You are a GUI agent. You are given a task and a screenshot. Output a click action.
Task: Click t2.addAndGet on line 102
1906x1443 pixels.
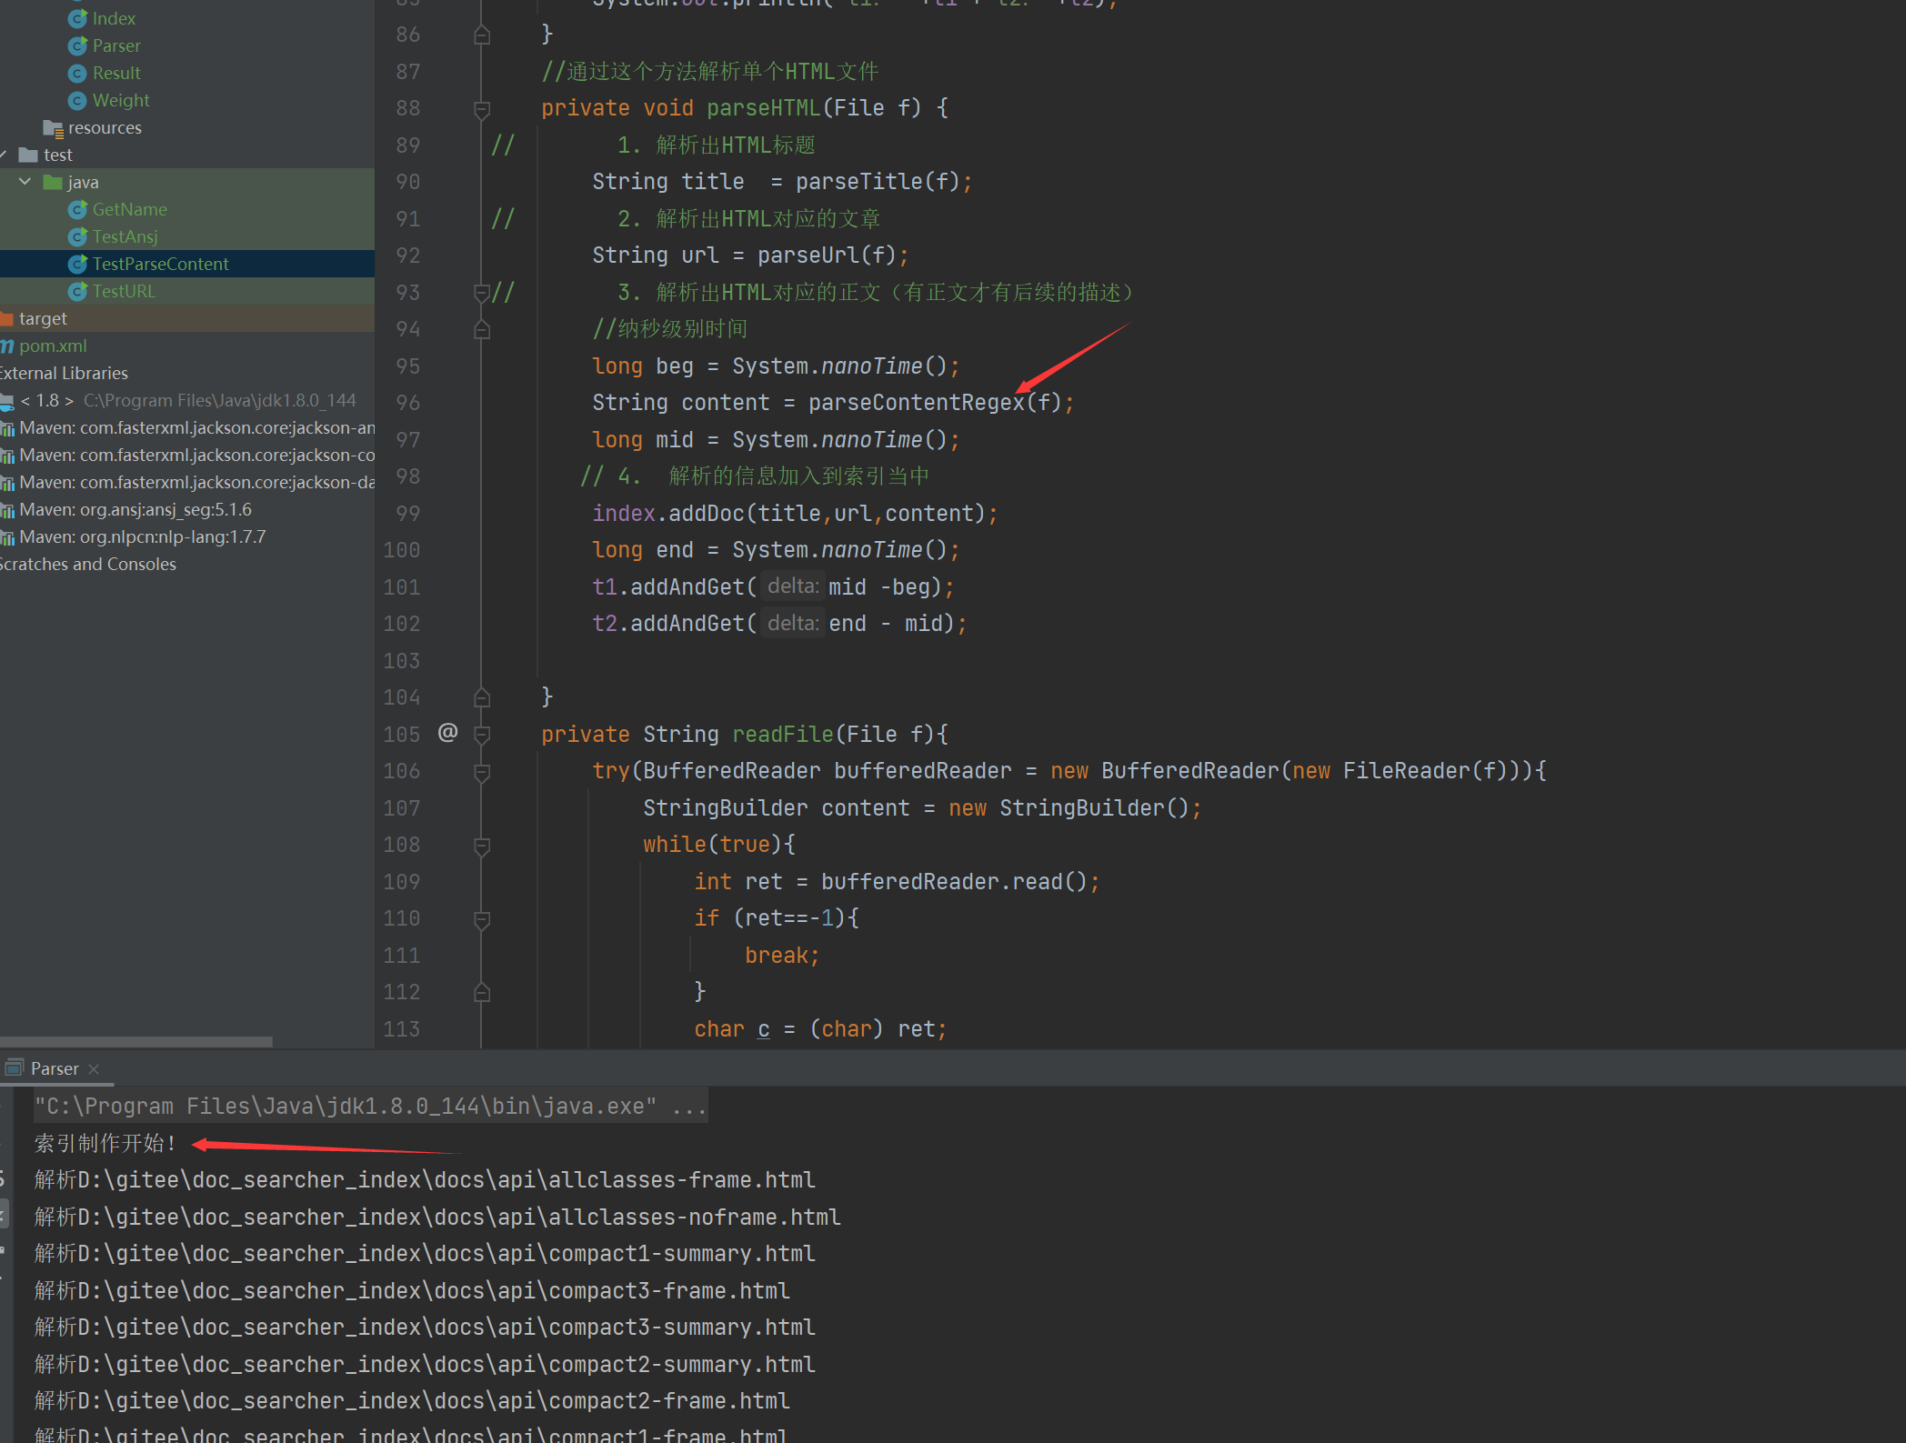coord(668,624)
